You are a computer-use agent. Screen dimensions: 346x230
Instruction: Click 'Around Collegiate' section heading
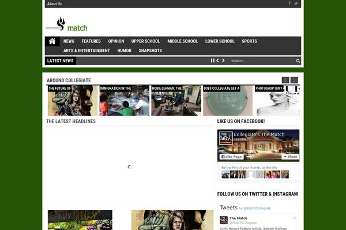[x=69, y=80]
